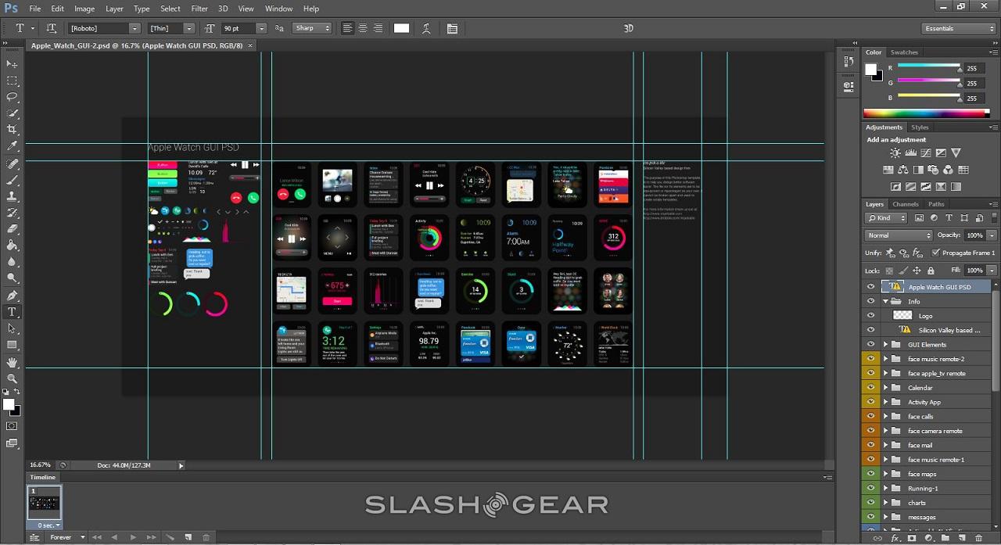
Task: Select the Brush tool
Action: point(12,180)
